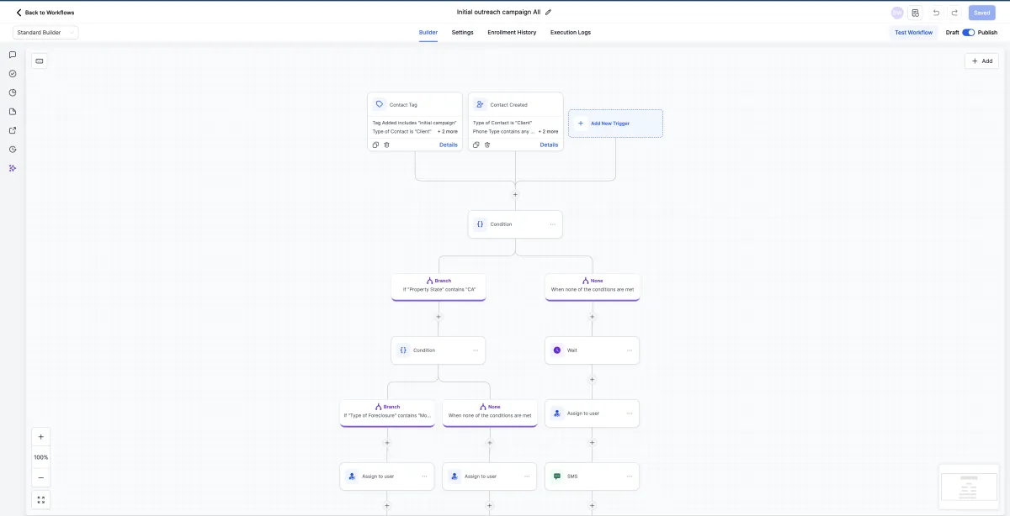Click the purple AI sparkle sidebar icon
The width and height of the screenshot is (1010, 516).
point(13,168)
